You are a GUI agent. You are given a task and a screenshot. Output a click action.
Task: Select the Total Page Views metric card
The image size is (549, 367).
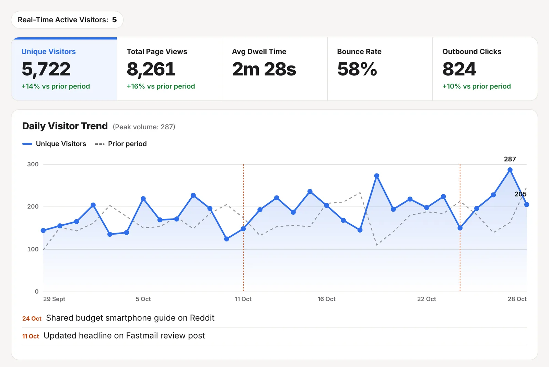(170, 69)
